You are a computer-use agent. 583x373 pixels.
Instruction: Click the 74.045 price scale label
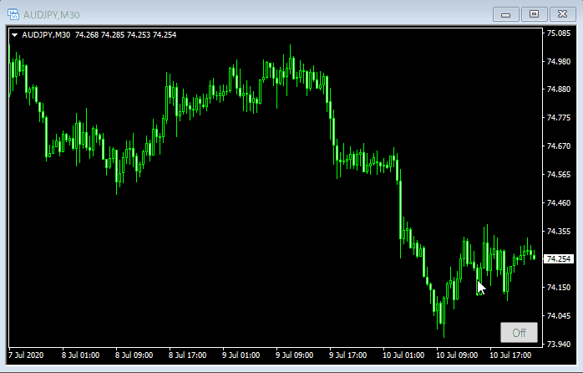[x=559, y=315]
